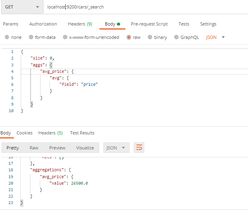Click the value 26500.0 in response
Viewport: 248px width, 213px height.
(x=80, y=183)
